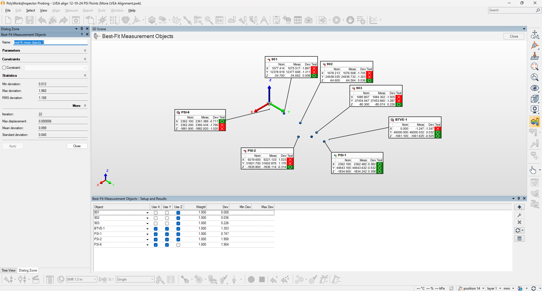Click the clapperboard icon in bottom toolbar
This screenshot has height=291, width=542.
36,279
